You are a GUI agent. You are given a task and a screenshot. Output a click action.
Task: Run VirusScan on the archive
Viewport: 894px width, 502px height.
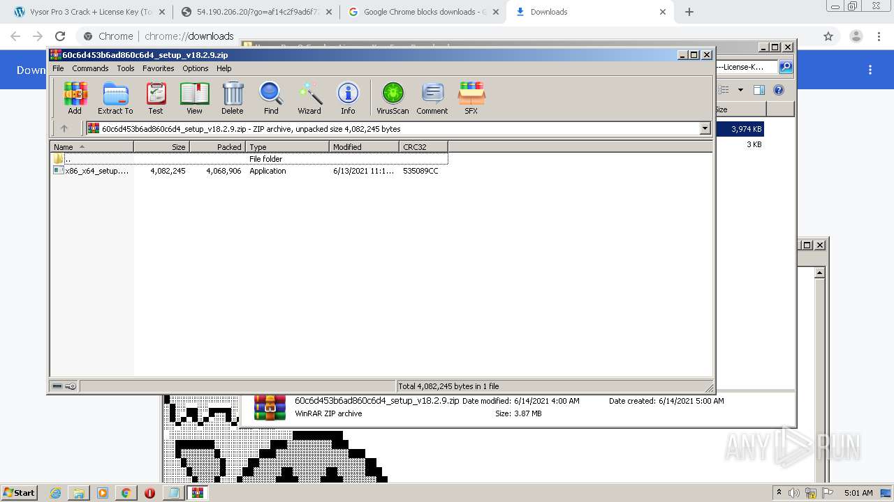[x=393, y=98]
